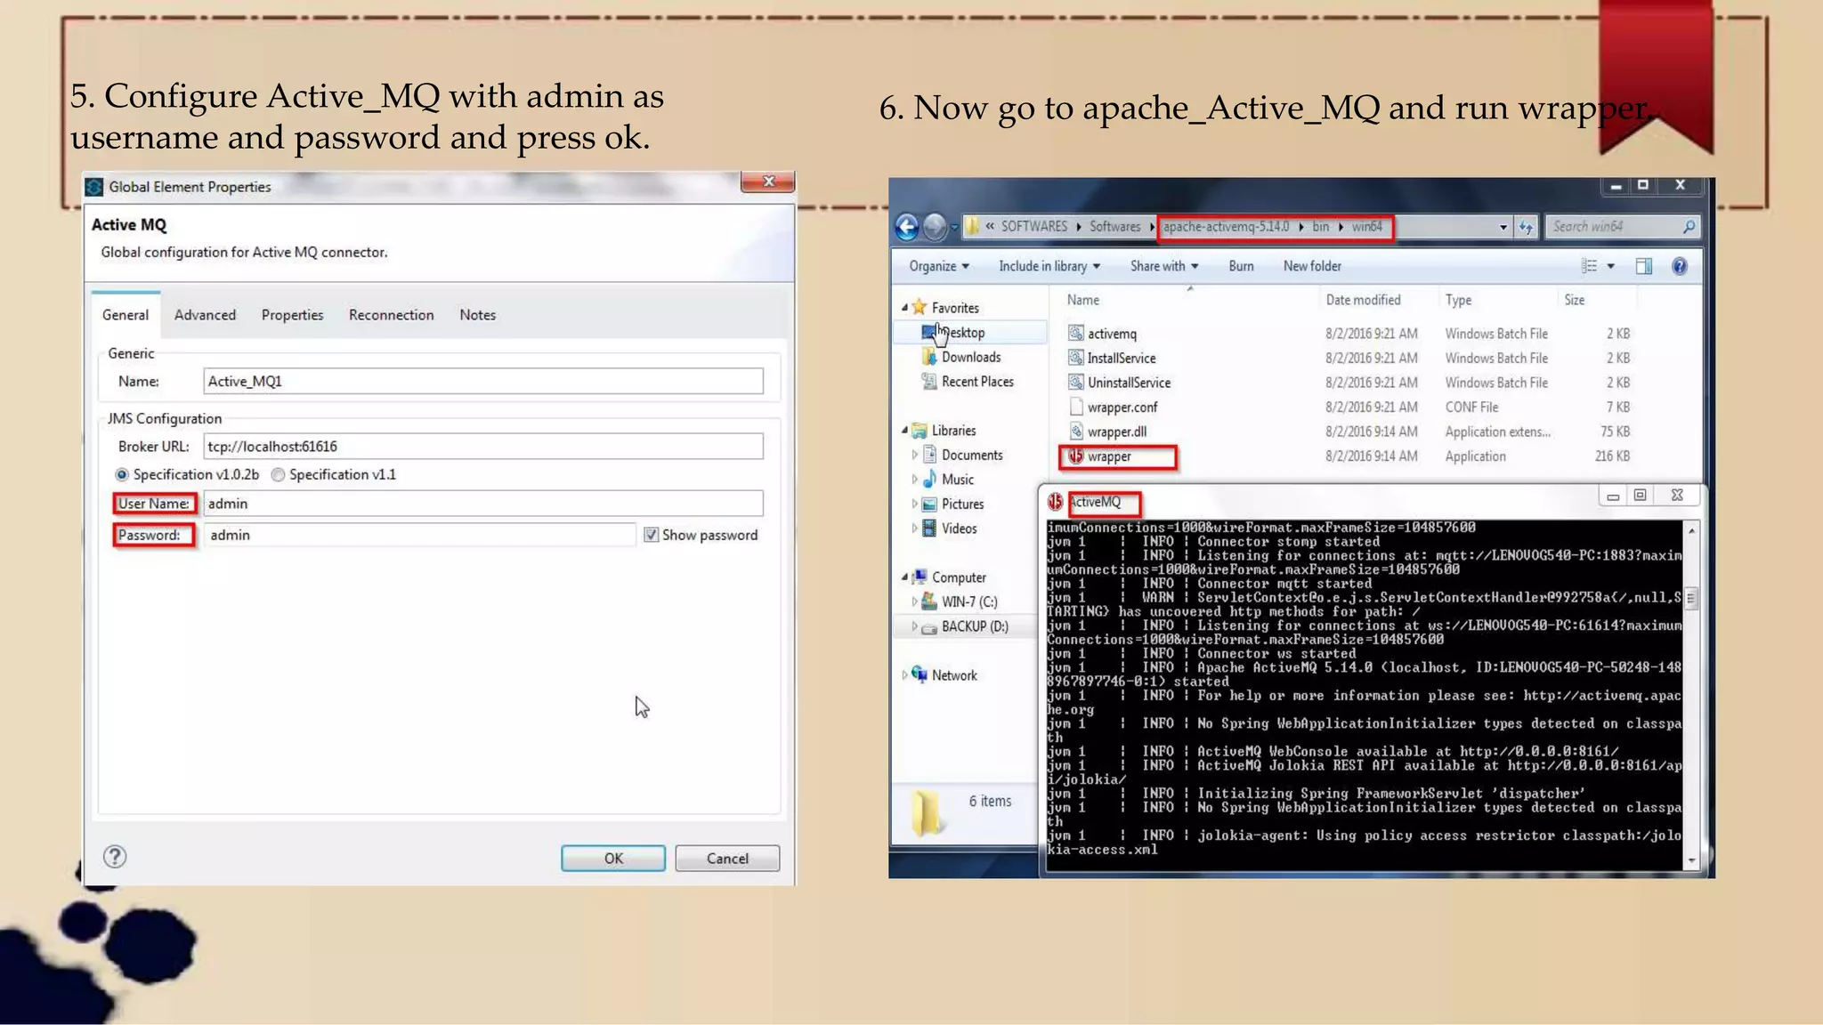This screenshot has width=1823, height=1025.
Task: Click the refresh icon next to the address bar
Action: click(1526, 227)
